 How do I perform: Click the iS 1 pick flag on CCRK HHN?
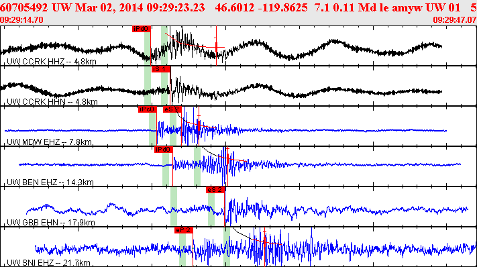pyautogui.click(x=161, y=69)
